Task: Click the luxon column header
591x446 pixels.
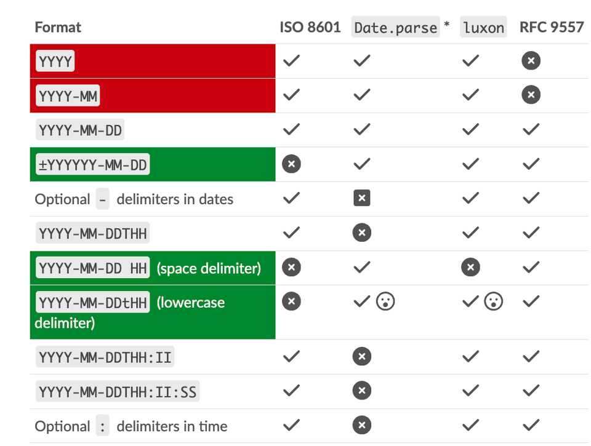Action: click(x=483, y=27)
